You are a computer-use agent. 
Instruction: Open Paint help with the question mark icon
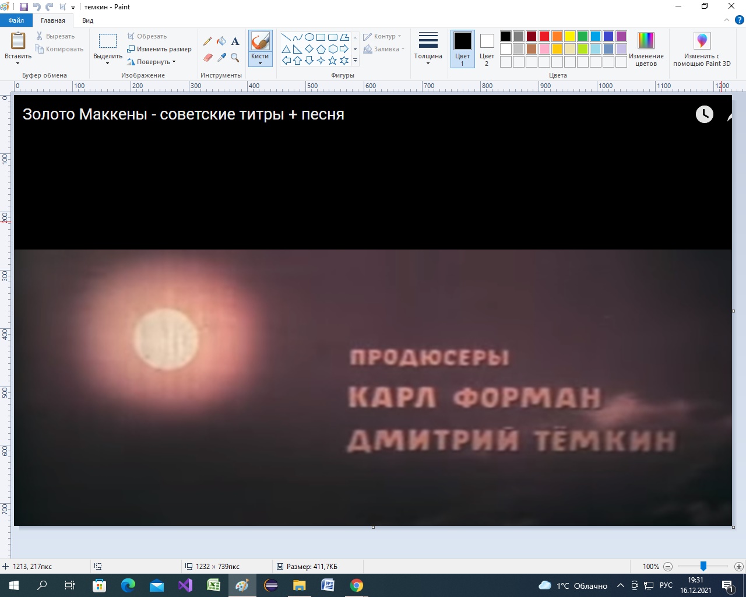739,20
